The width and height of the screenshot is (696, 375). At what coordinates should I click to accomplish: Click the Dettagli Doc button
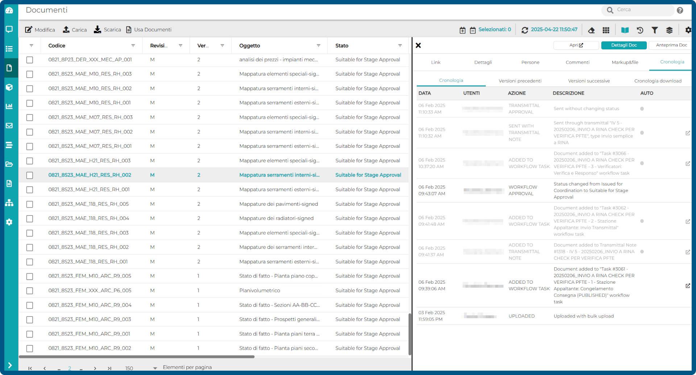(x=624, y=45)
